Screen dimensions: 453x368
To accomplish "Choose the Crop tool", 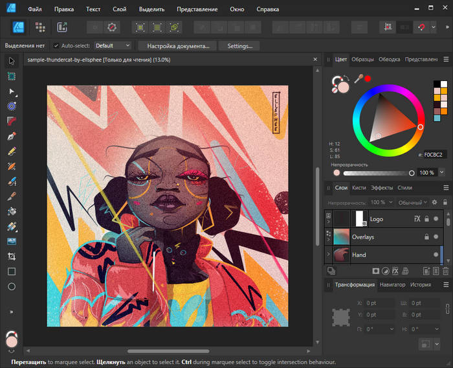I will click(12, 257).
